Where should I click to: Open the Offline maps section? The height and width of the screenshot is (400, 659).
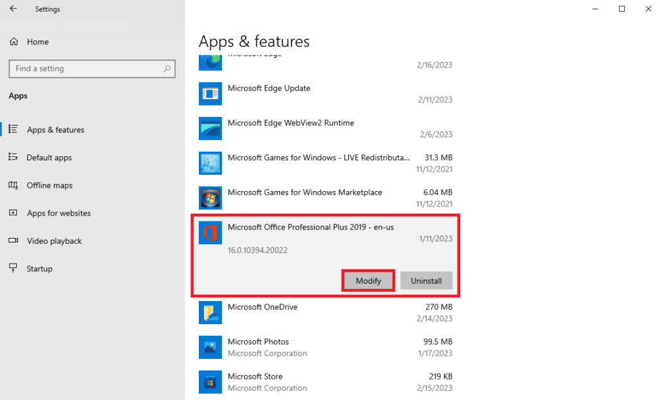click(x=50, y=185)
